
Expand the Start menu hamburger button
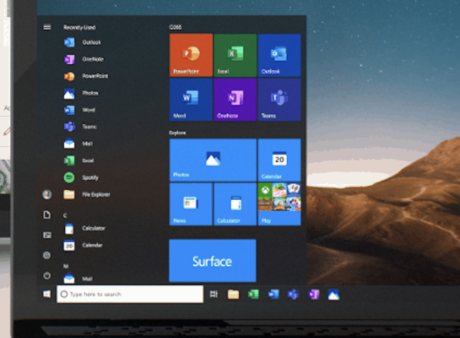click(x=47, y=27)
